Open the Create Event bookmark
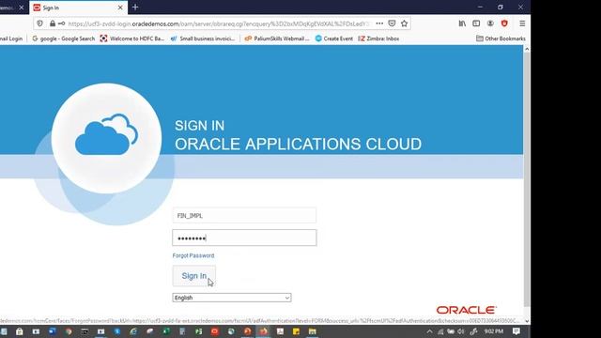Screen dimensions: 601x338 coord(334,38)
